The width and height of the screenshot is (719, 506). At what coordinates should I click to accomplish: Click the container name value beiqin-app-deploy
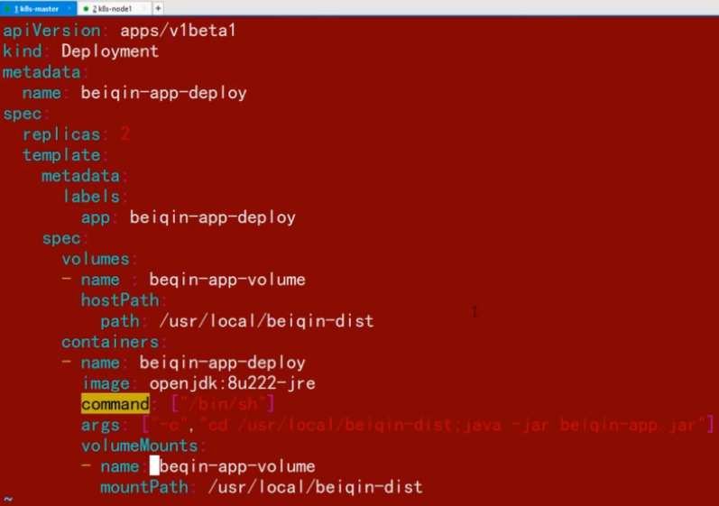(223, 363)
